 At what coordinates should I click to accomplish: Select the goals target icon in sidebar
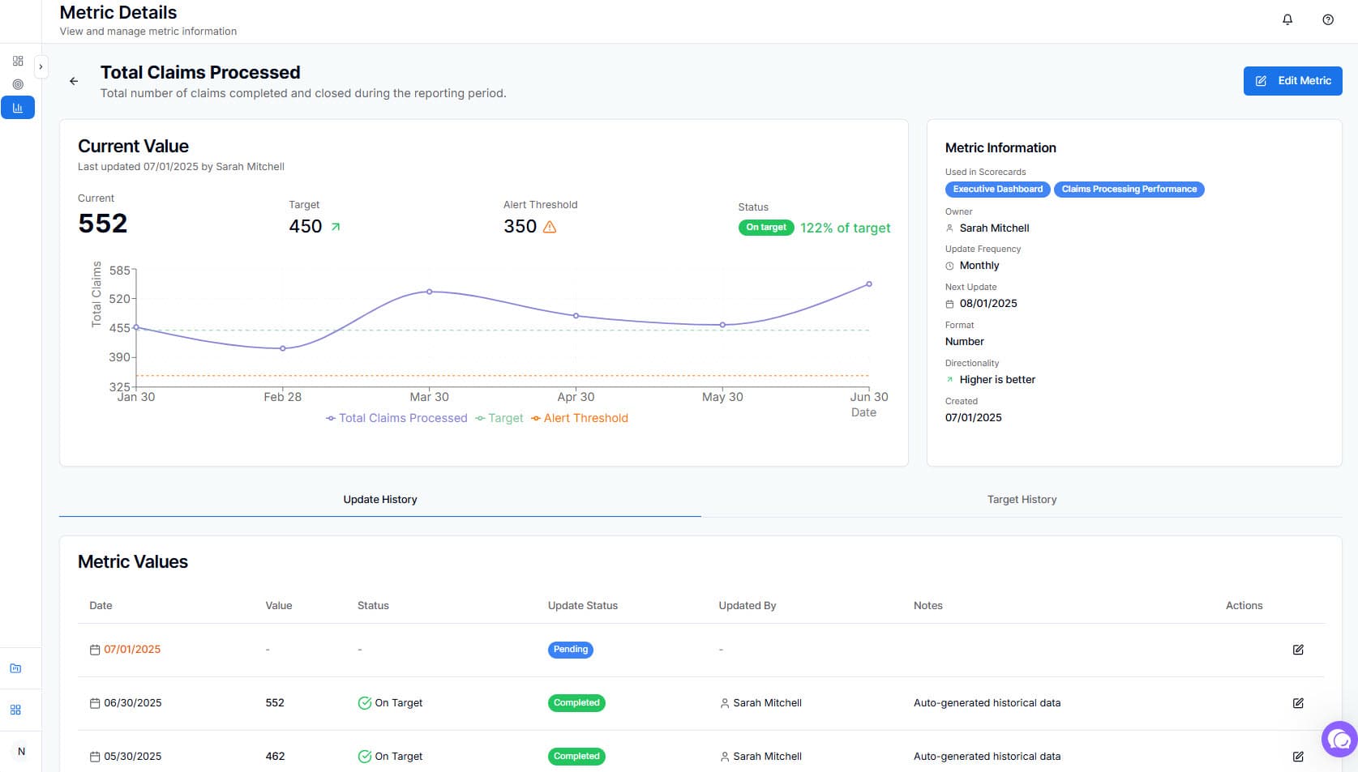pyautogui.click(x=18, y=84)
